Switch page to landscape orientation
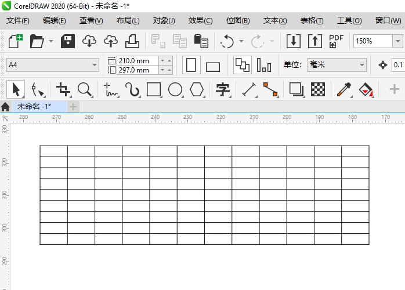The height and width of the screenshot is (290, 405). (x=213, y=66)
